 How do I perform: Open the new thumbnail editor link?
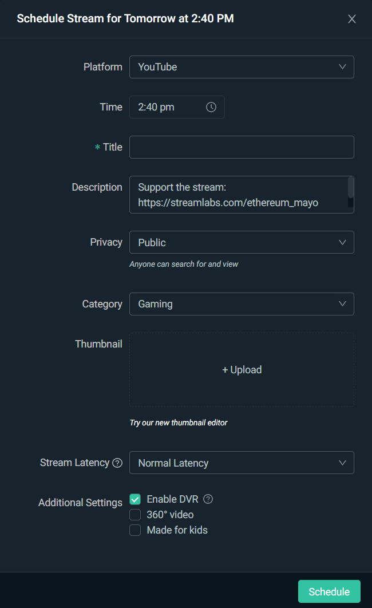pos(179,423)
